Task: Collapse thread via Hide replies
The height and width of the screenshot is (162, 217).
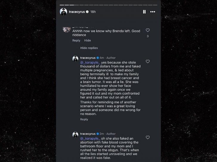Action: pyautogui.click(x=89, y=48)
